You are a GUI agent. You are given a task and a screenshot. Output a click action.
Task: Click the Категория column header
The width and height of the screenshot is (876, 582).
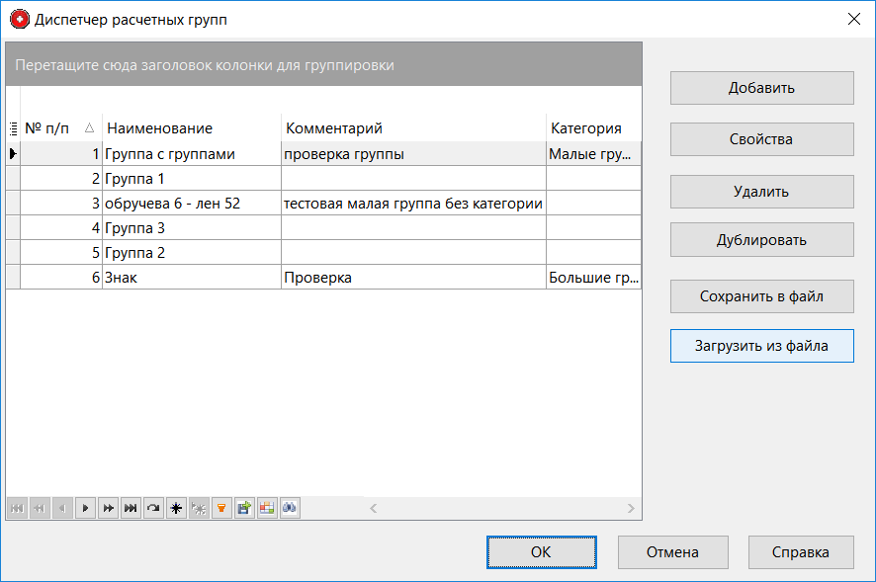[x=591, y=128]
